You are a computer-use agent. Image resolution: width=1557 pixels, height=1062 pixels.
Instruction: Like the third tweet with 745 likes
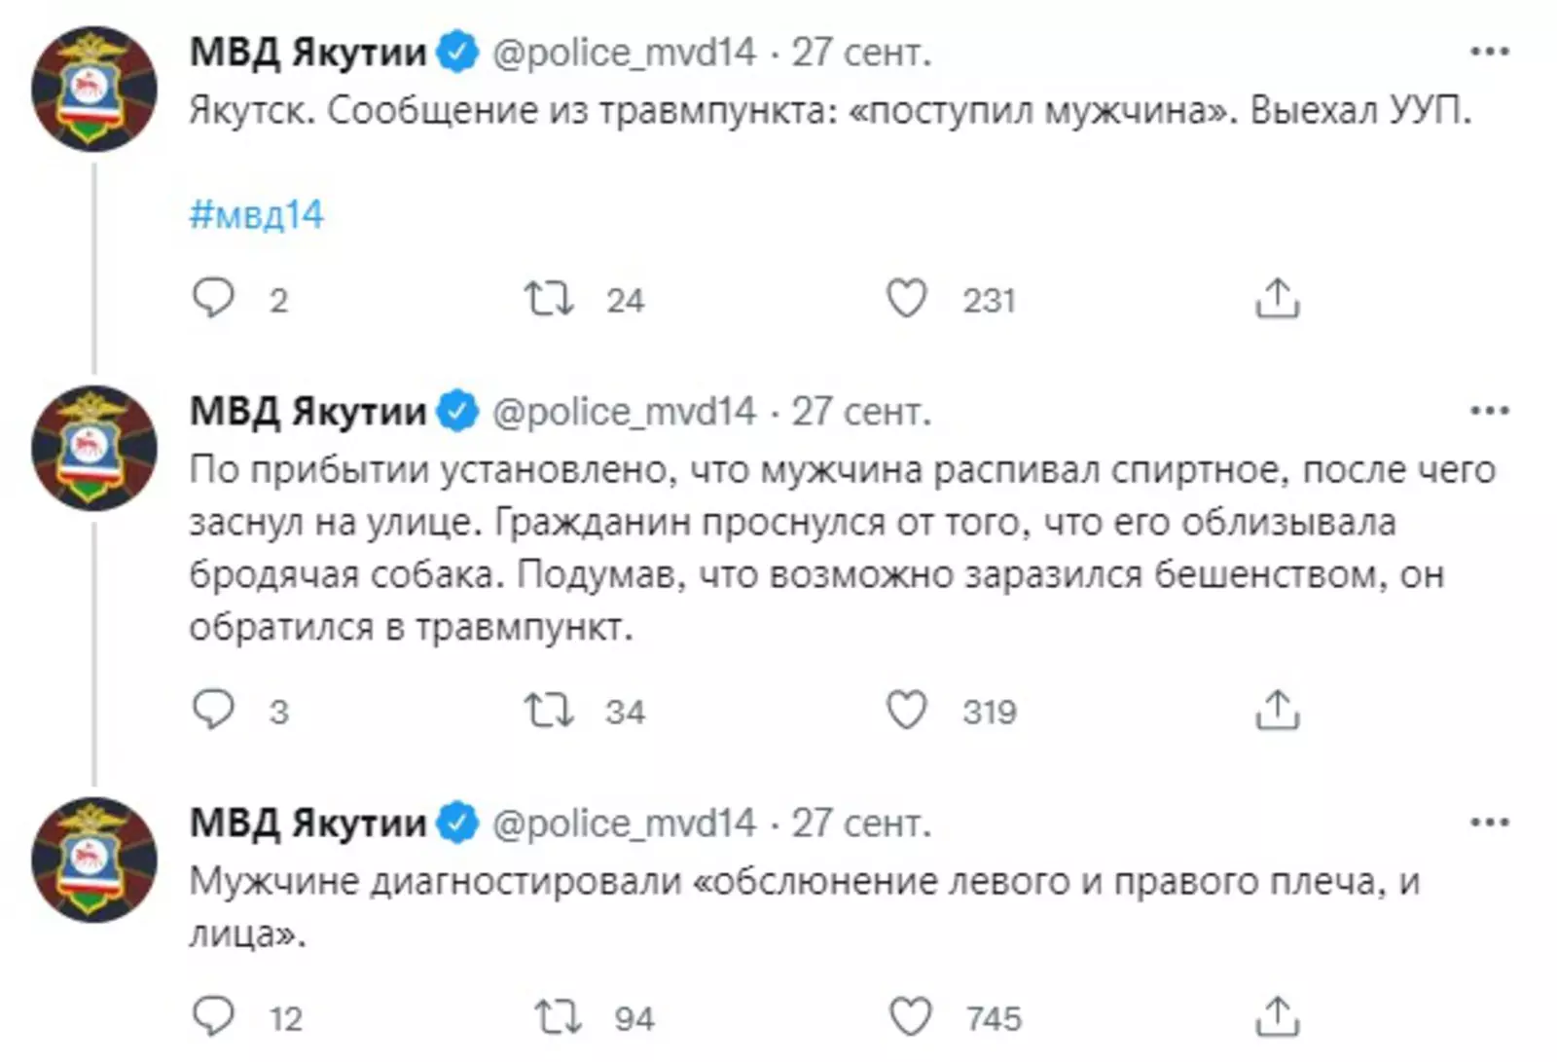pos(911,1017)
